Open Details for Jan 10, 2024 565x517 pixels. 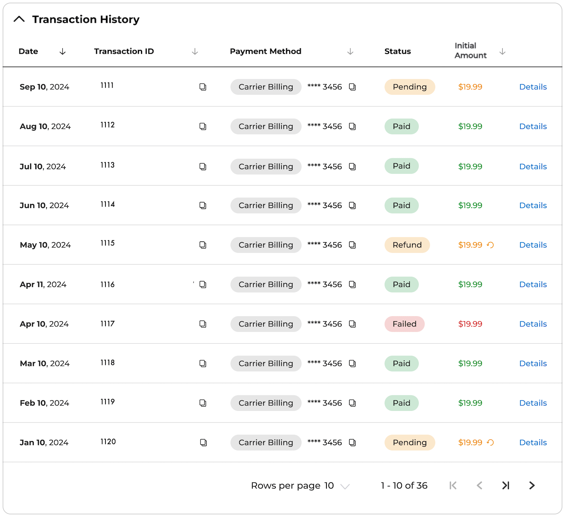533,443
